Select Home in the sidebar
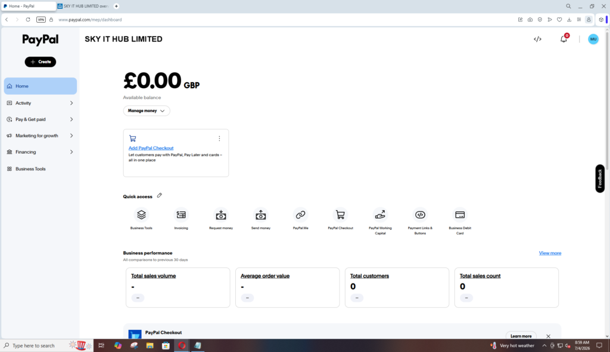Viewport: 610px width, 352px height. [x=41, y=86]
